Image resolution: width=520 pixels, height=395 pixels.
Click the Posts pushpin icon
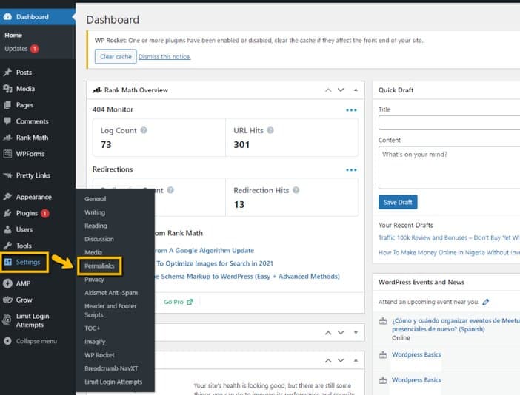tap(7, 72)
